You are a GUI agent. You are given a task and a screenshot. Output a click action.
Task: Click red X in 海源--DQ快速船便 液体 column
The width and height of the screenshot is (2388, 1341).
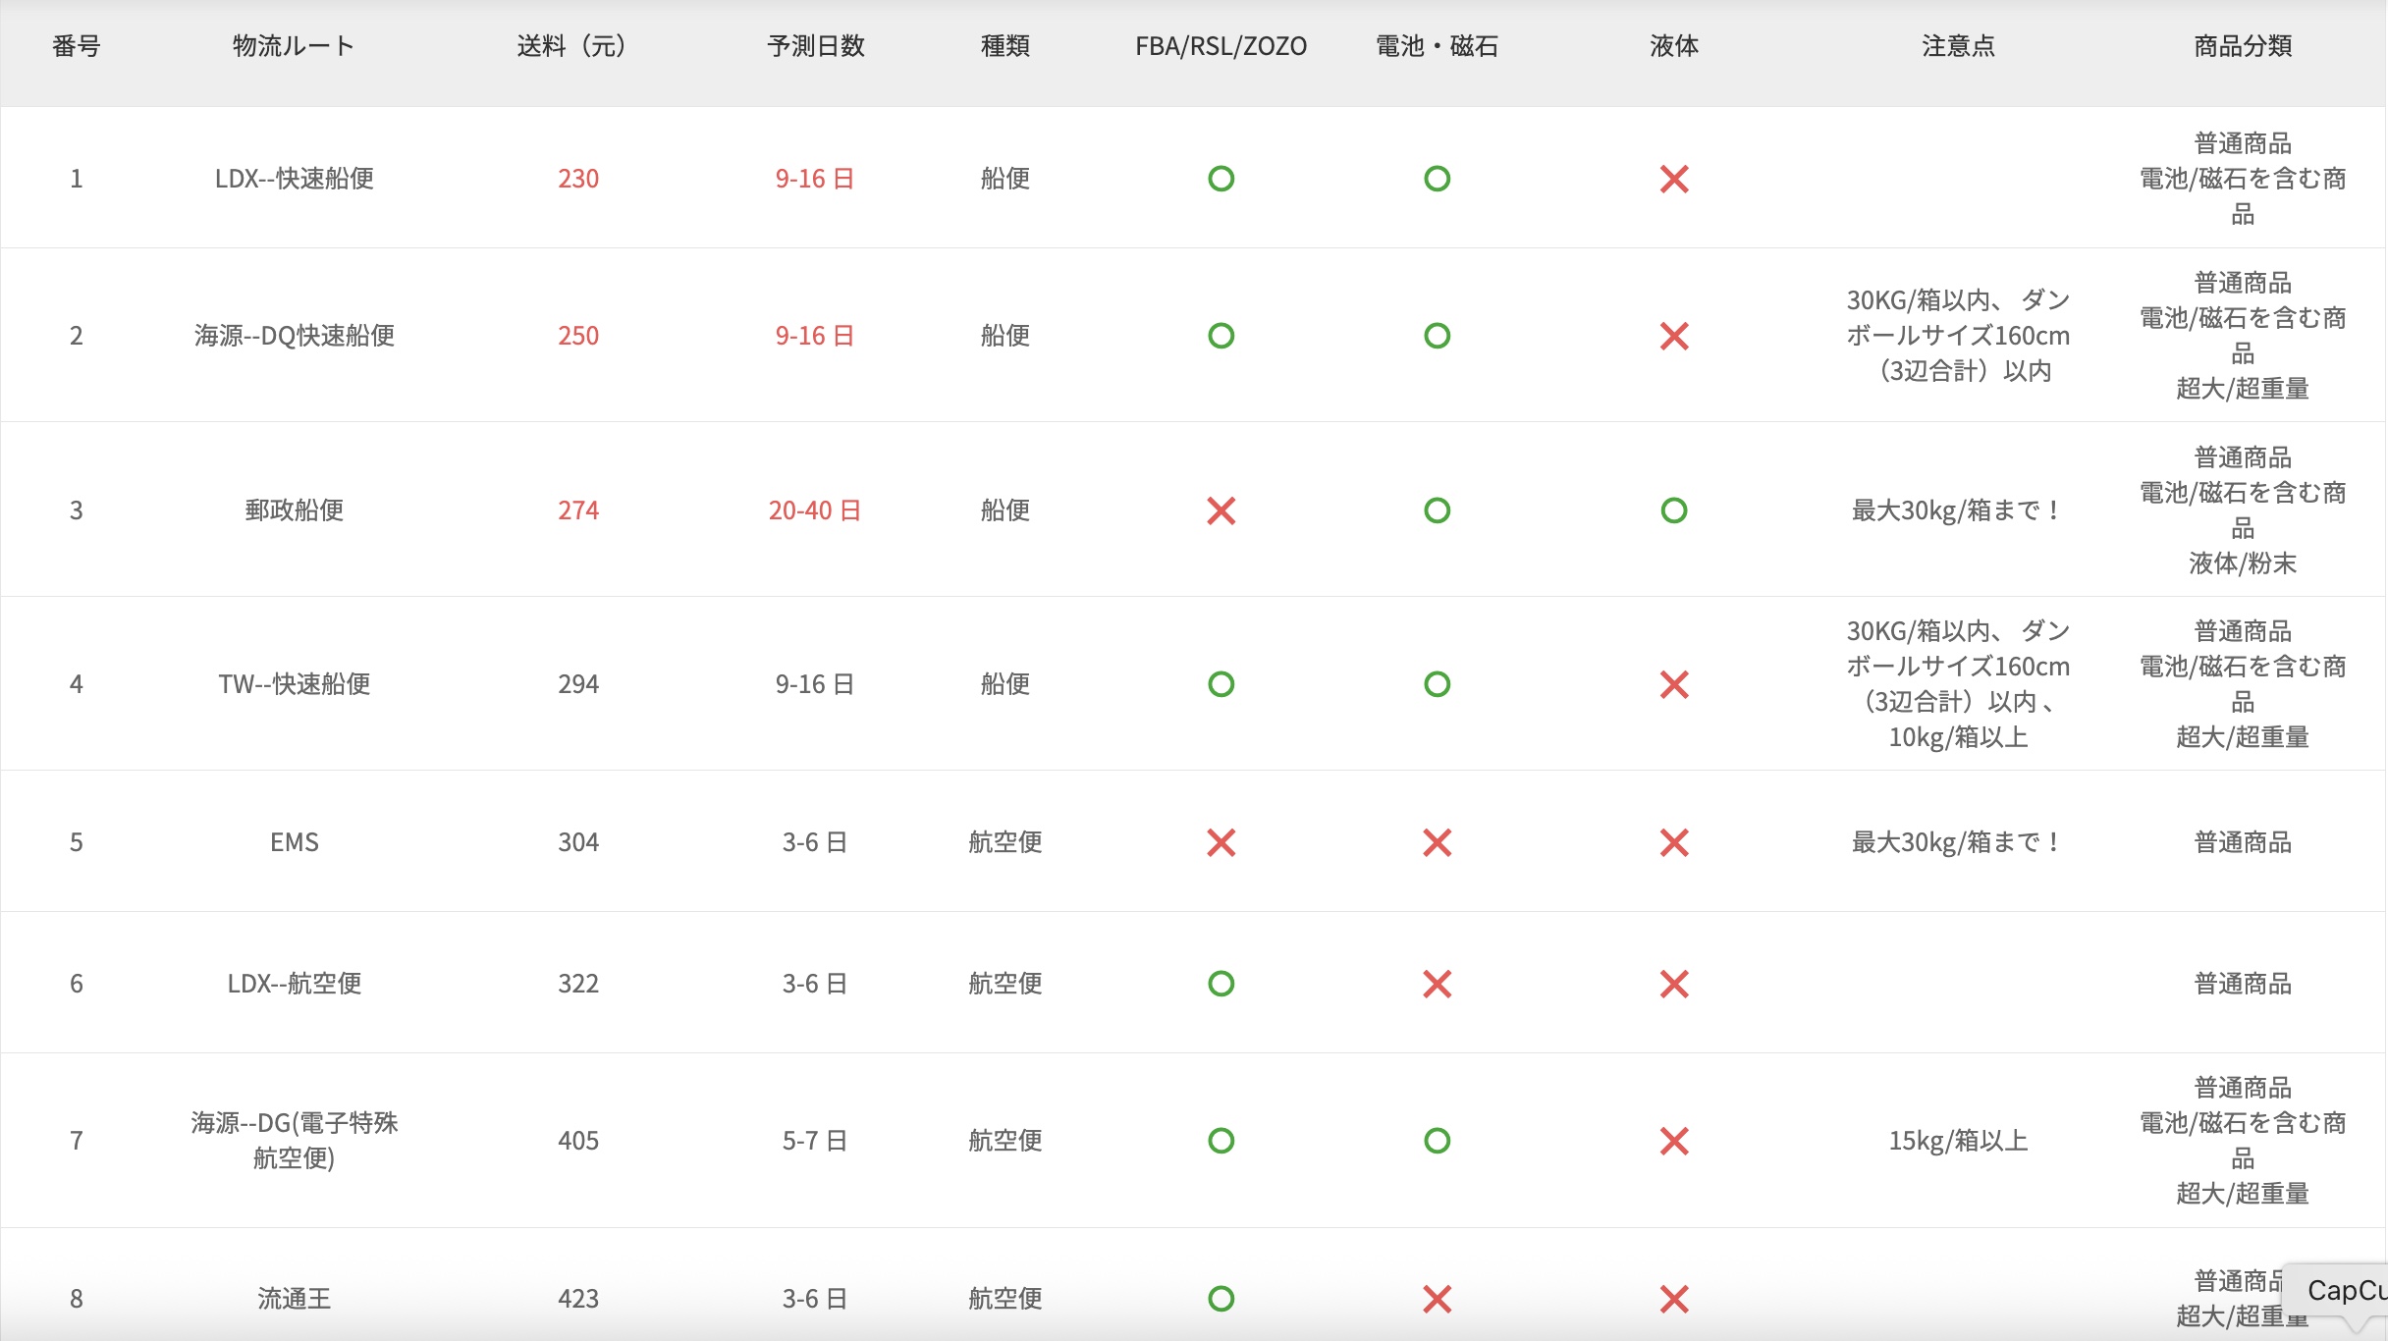(x=1674, y=336)
